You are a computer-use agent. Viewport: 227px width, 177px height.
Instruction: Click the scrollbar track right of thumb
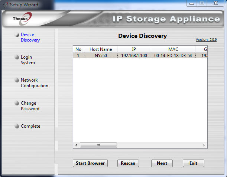pos(159,145)
